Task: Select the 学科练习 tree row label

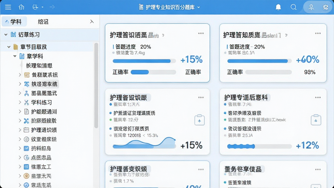Action: 41,102
